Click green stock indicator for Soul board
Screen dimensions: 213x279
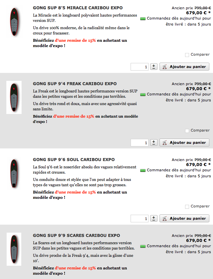[x=143, y=170]
